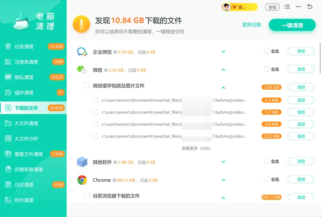Click the back arrow icon at top right
The width and height of the screenshot is (321, 217).
pos(310,6)
